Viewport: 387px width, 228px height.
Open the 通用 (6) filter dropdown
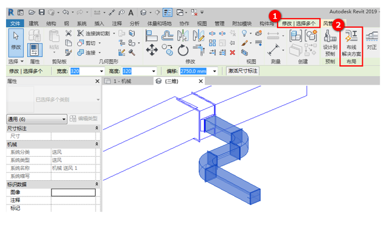37,119
